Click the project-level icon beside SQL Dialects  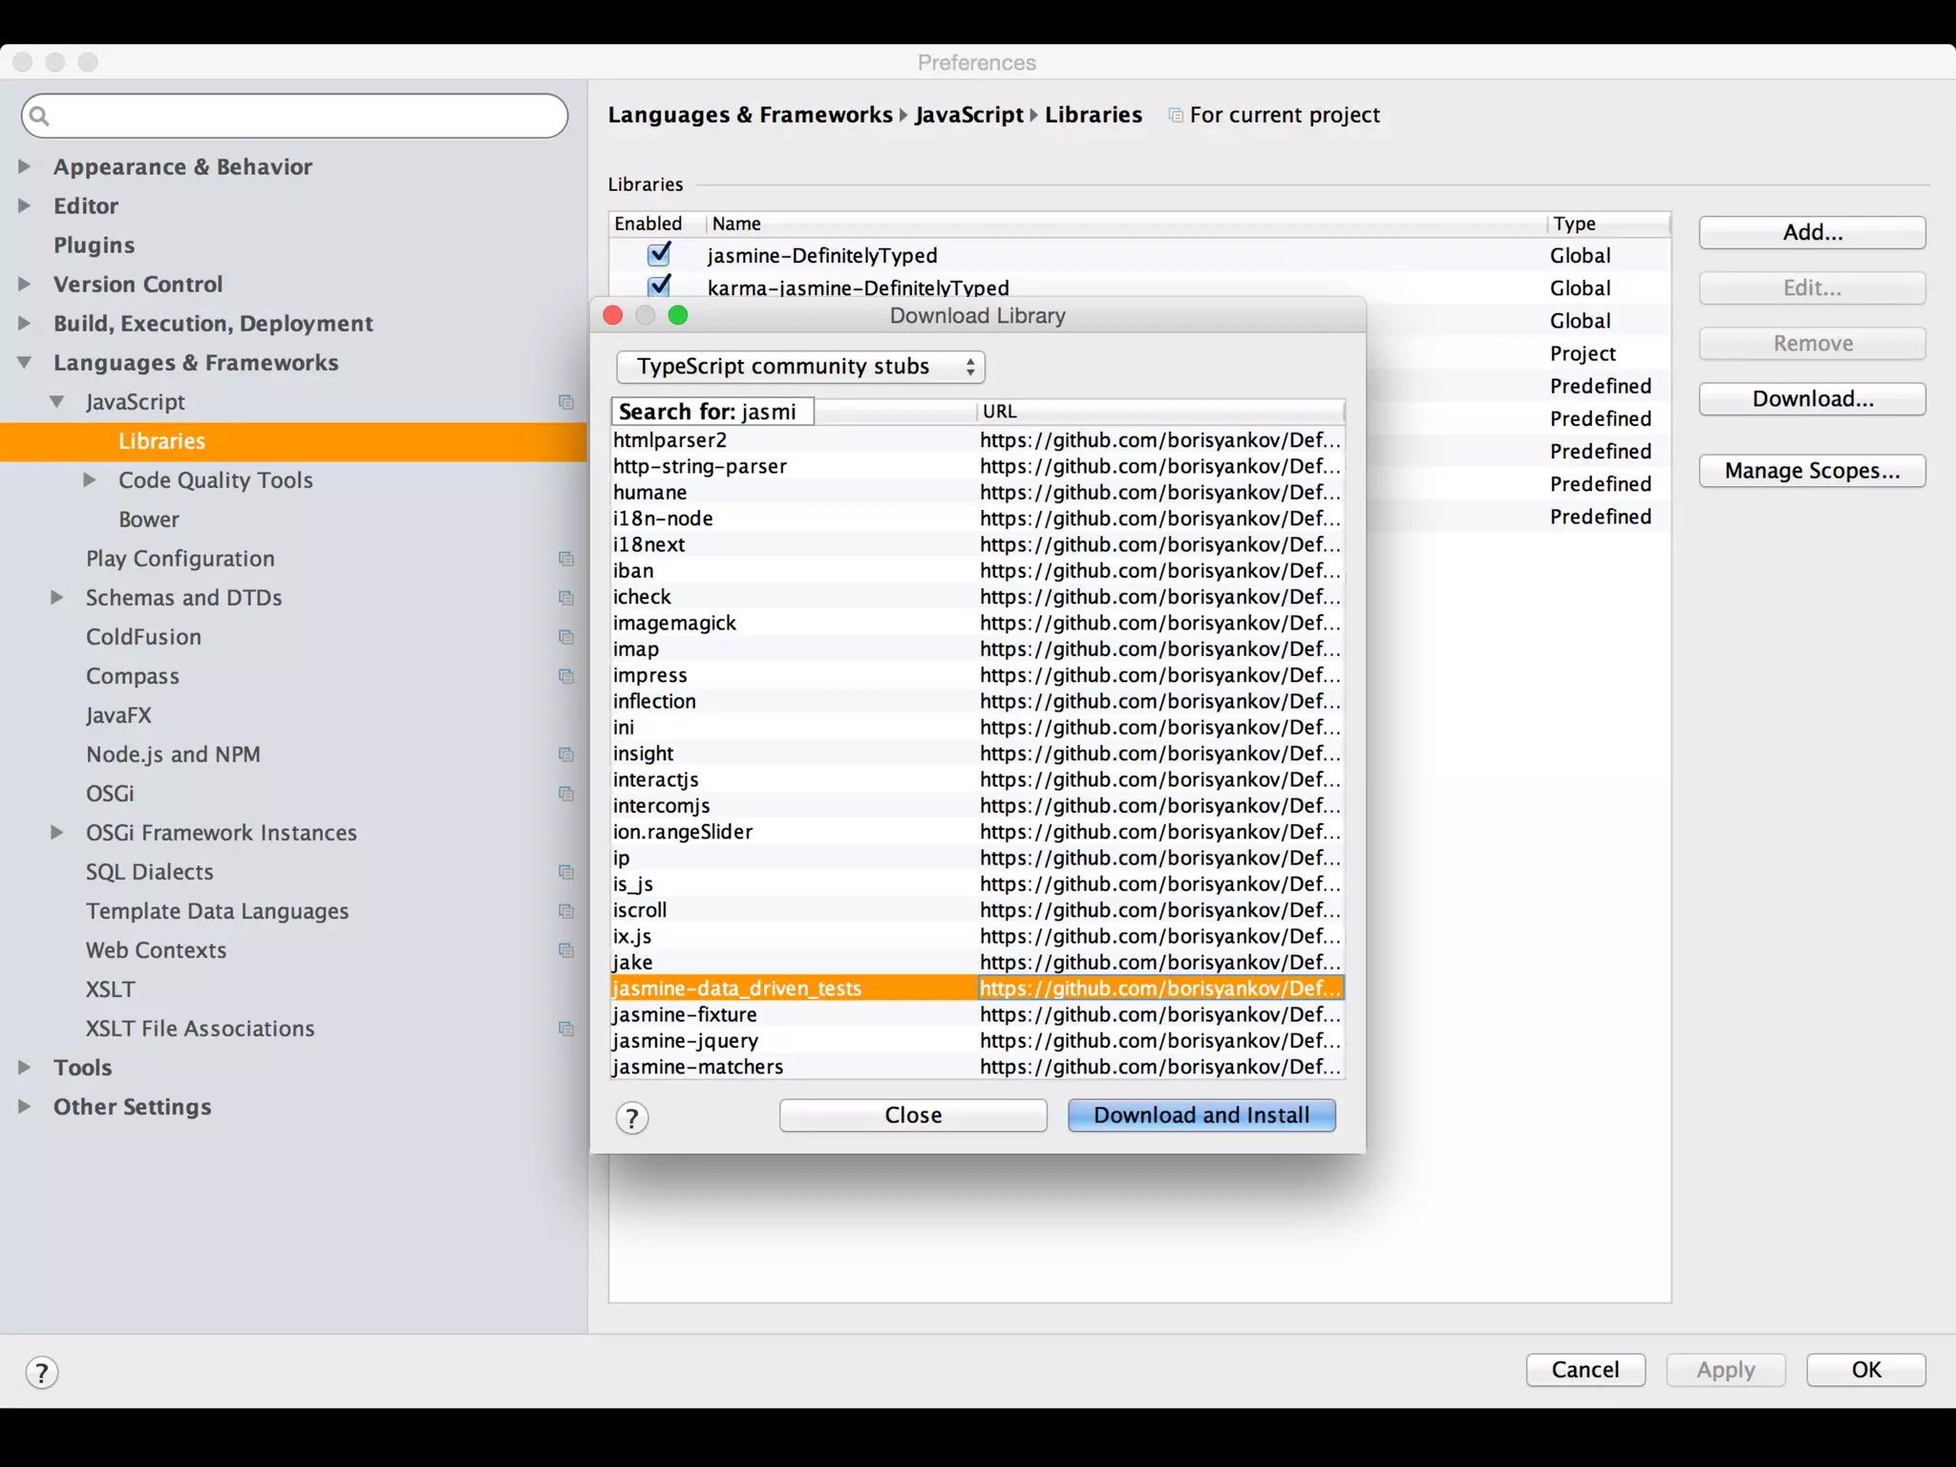click(x=565, y=872)
